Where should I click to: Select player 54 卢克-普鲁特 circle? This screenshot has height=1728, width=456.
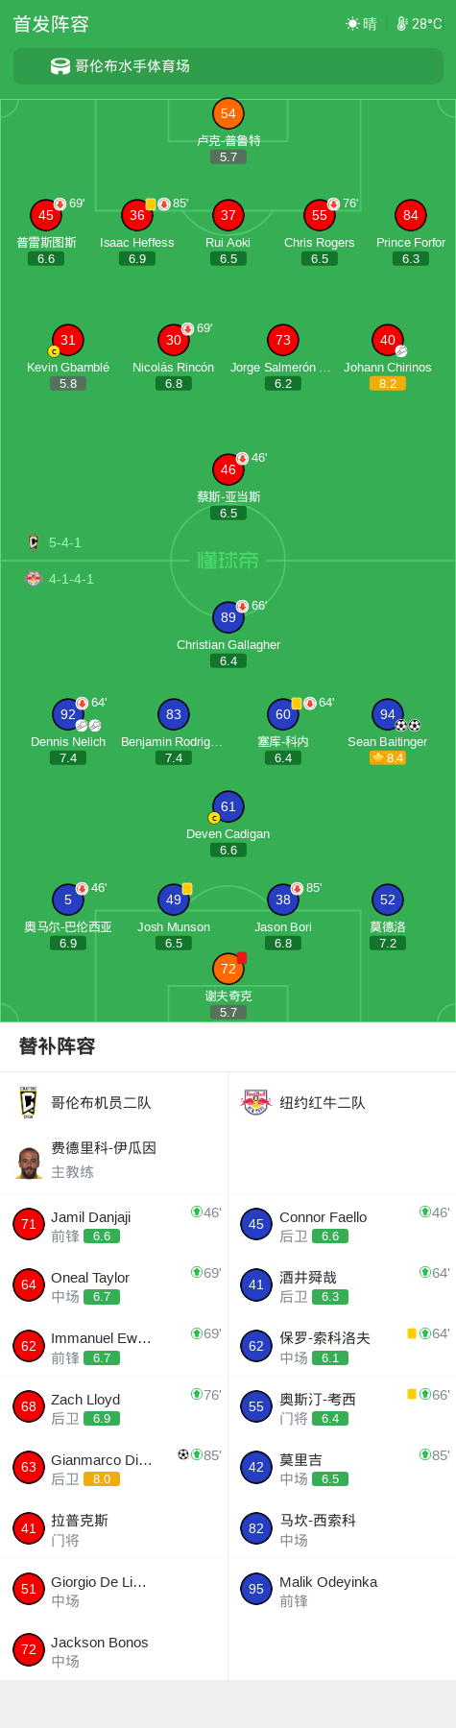pos(228,113)
